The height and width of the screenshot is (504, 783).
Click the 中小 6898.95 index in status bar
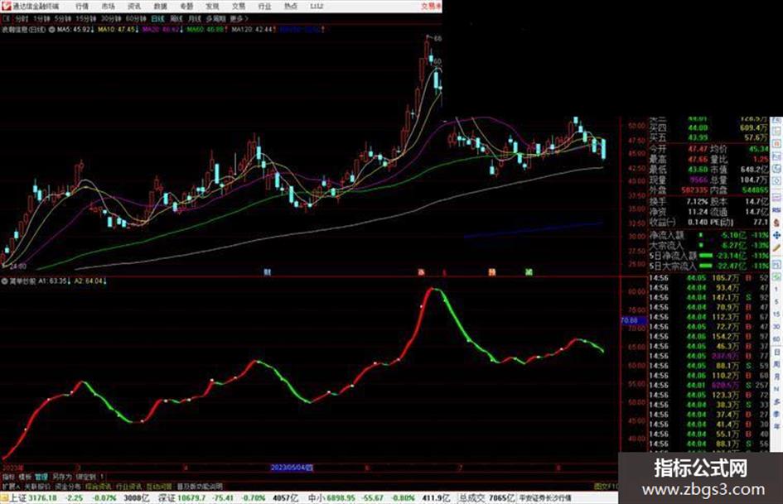tap(333, 497)
